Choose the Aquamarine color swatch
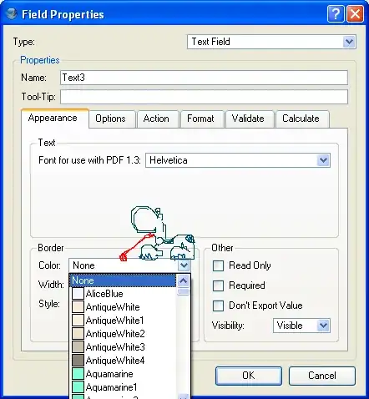Viewport: 369px width, 399px height. (x=78, y=374)
